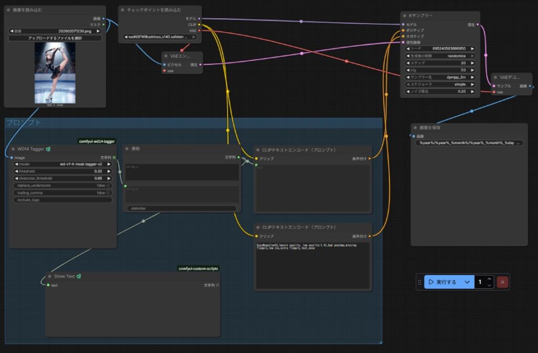538x353 pixels.
Task: Click the red cancel X button
Action: click(x=503, y=282)
